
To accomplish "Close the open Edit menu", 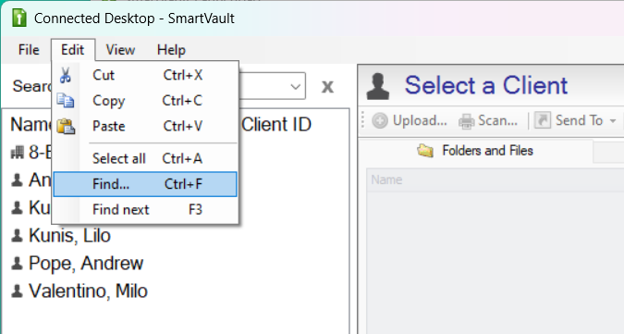I will 73,50.
